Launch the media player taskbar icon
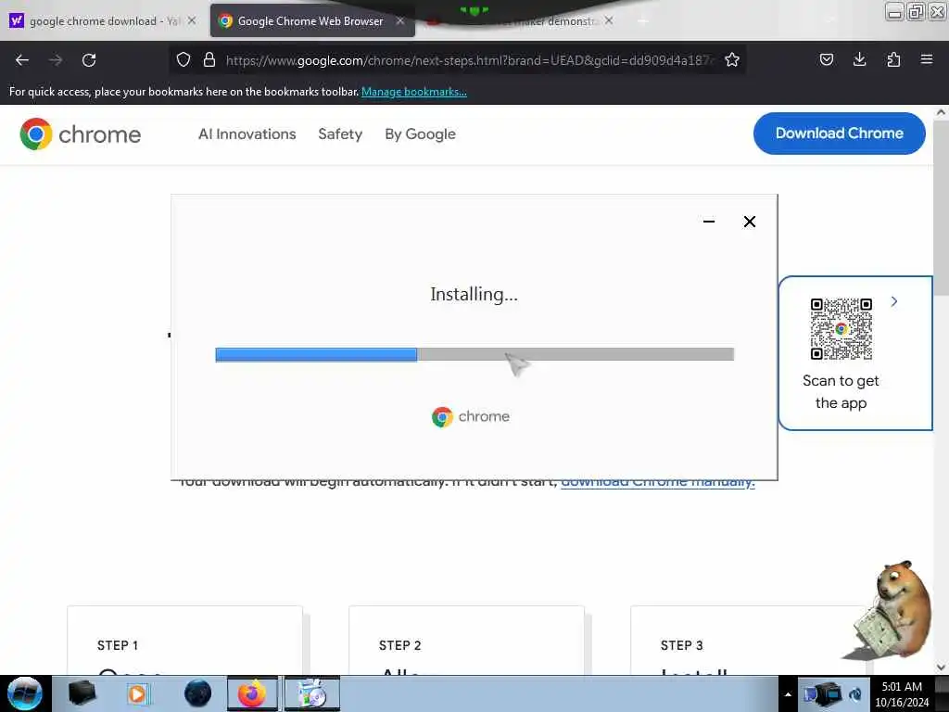949x712 pixels. tap(137, 693)
